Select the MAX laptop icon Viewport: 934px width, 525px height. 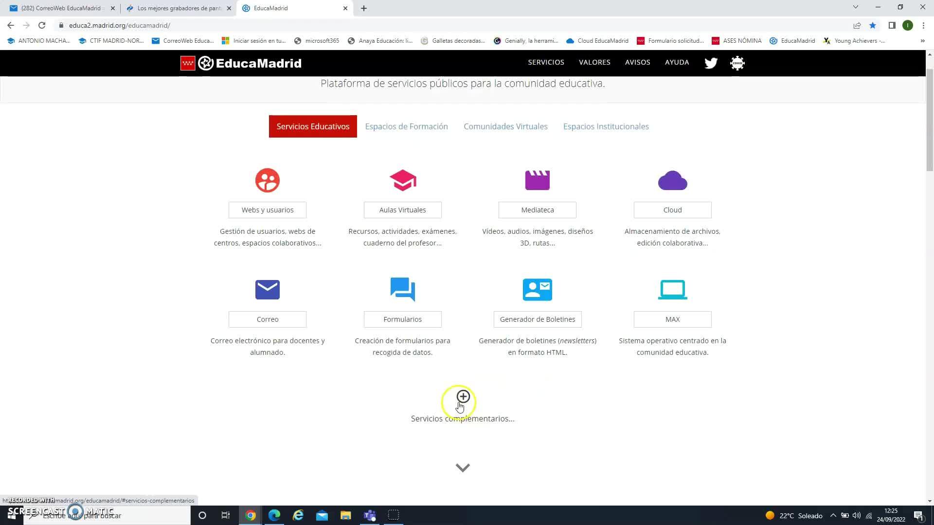coord(672,290)
